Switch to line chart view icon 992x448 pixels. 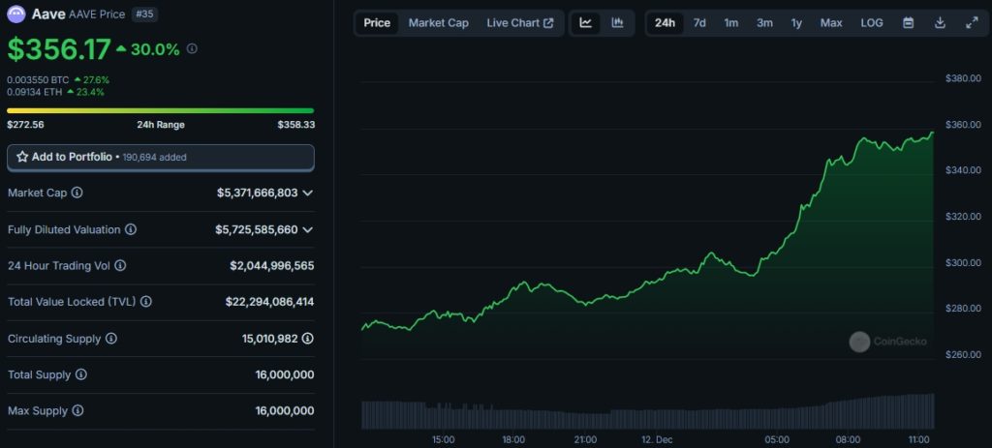point(586,23)
